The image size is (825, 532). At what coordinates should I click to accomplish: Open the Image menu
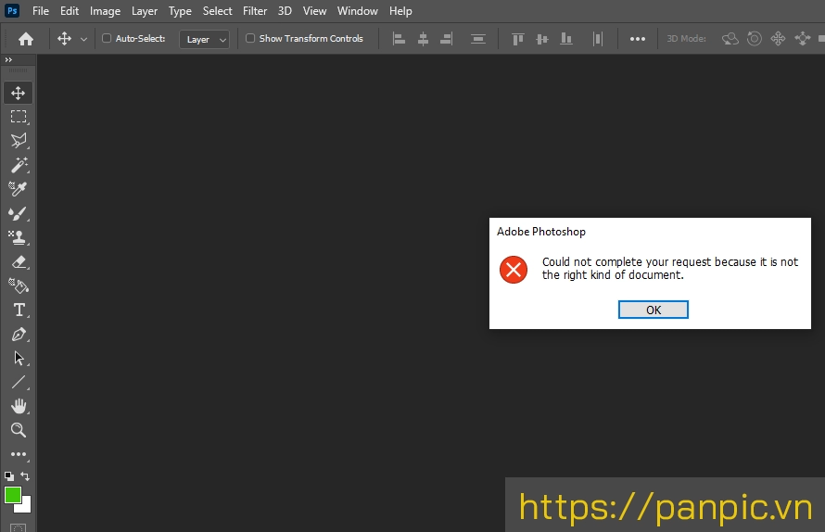tap(106, 11)
